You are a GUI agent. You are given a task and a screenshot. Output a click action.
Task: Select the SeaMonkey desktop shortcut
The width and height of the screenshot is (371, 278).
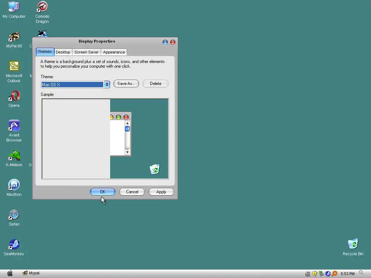click(14, 248)
